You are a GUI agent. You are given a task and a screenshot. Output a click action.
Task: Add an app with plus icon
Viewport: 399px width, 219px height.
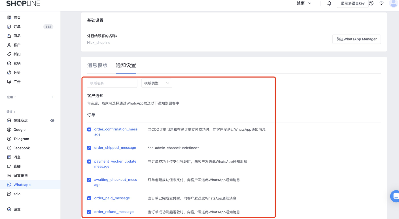pyautogui.click(x=53, y=97)
